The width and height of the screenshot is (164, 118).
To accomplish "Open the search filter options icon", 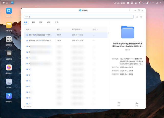I will (x=137, y=17).
